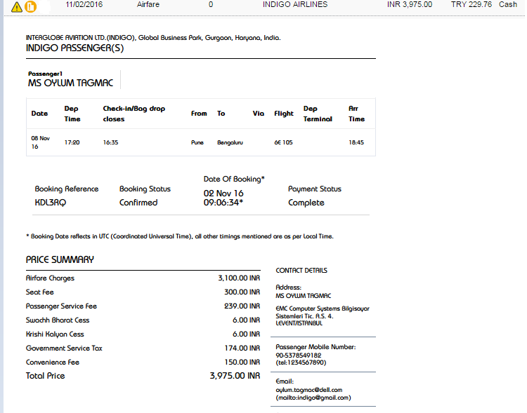Image resolution: width=527 pixels, height=413 pixels.
Task: Click the TRY 229.76 converted amount
Action: pyautogui.click(x=471, y=4)
